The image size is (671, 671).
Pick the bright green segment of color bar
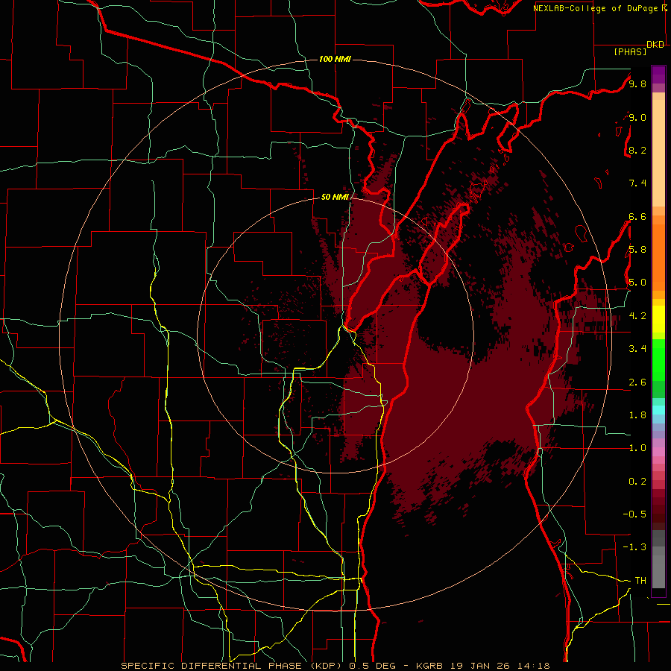tap(658, 360)
